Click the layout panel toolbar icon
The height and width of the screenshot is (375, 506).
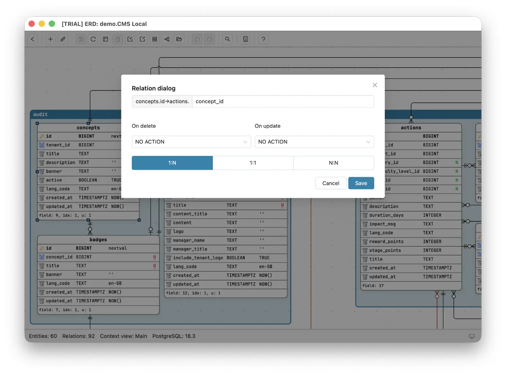(105, 39)
